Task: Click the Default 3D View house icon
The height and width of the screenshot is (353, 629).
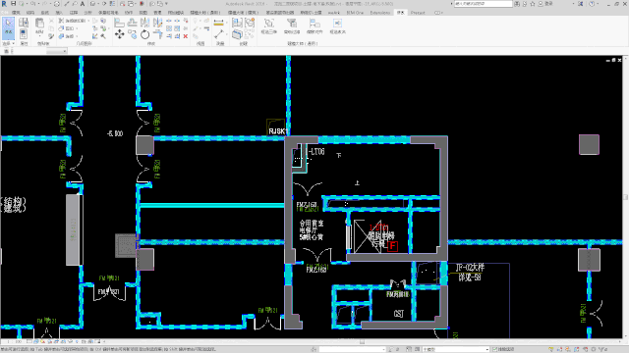Action: [x=93, y=4]
